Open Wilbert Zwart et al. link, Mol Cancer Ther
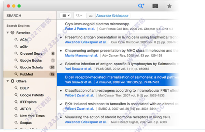 click(x=79, y=95)
